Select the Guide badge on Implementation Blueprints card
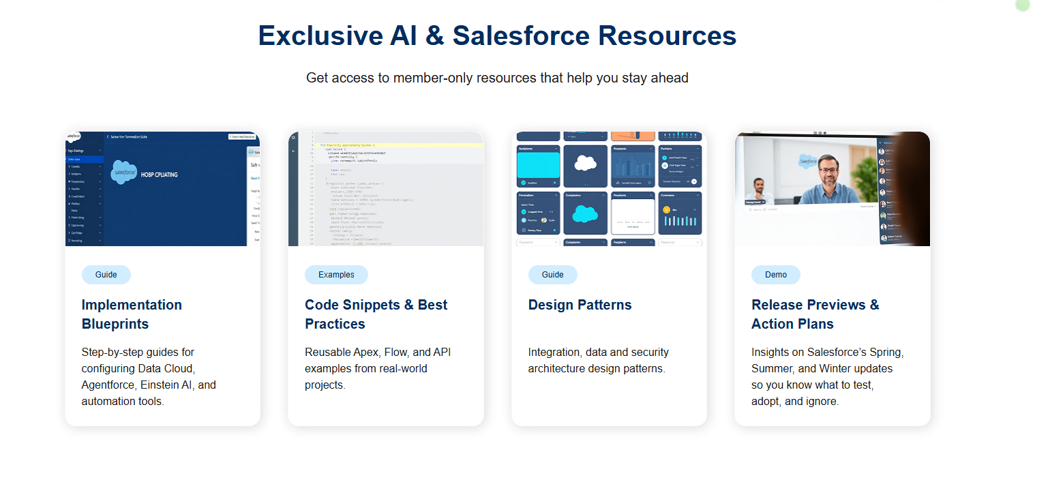 coord(106,275)
